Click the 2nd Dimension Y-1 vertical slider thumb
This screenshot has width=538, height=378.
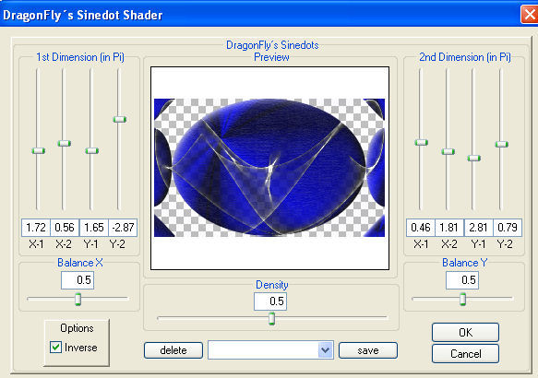474,158
